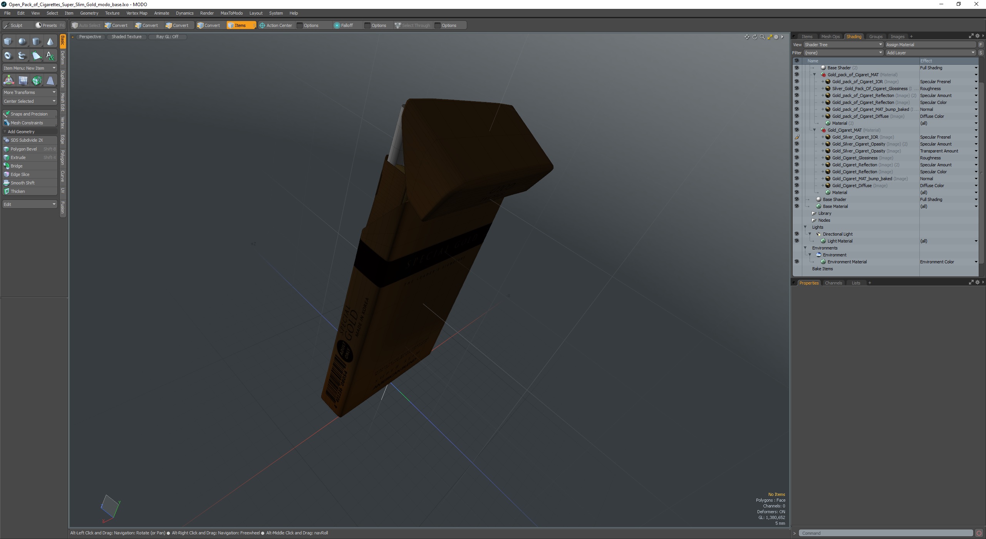Image resolution: width=986 pixels, height=539 pixels.
Task: Open Item Menu: New Item dropdown
Action: pos(30,68)
